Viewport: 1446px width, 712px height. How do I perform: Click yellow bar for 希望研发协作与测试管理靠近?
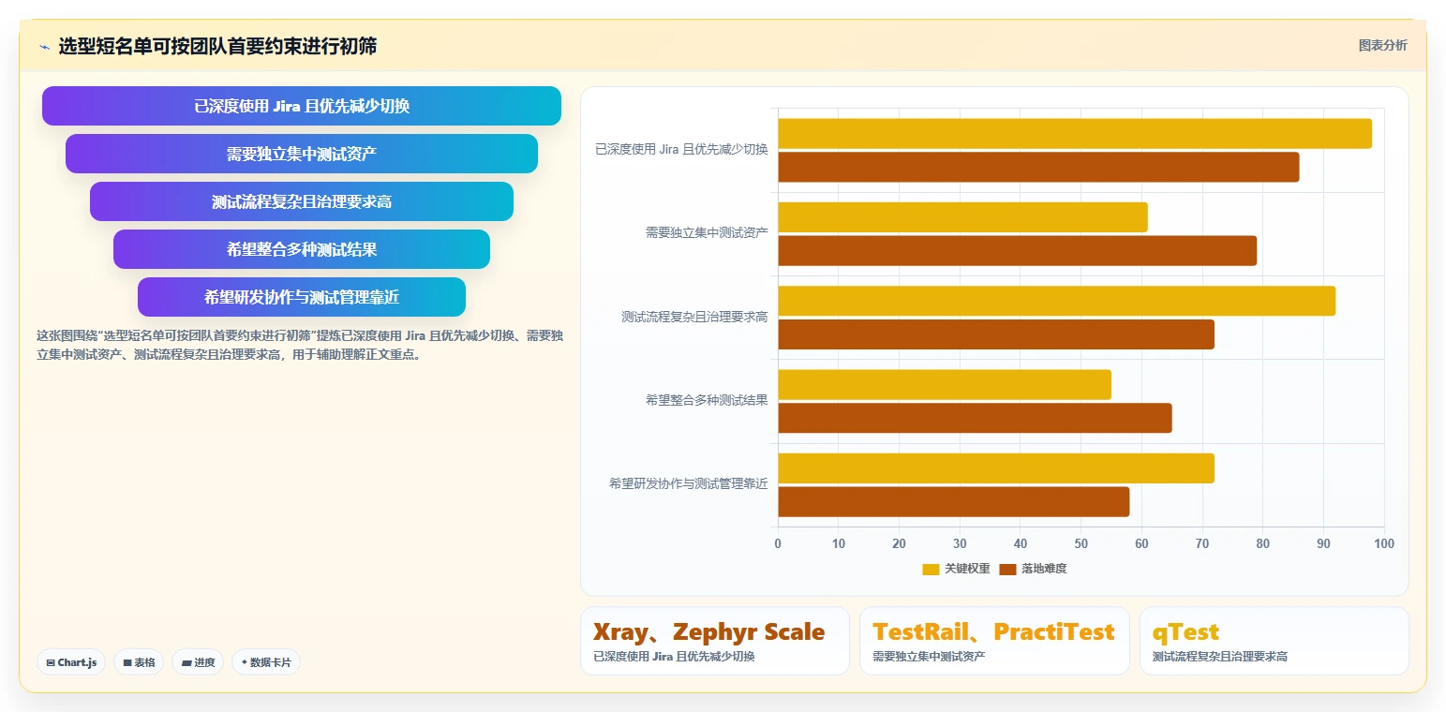tap(996, 468)
